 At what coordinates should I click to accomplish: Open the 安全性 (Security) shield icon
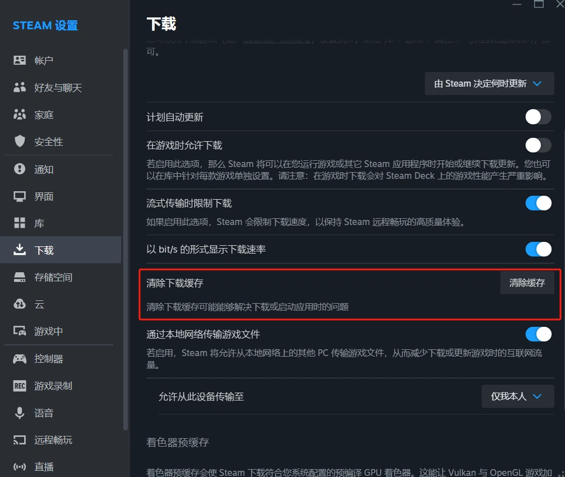click(19, 142)
